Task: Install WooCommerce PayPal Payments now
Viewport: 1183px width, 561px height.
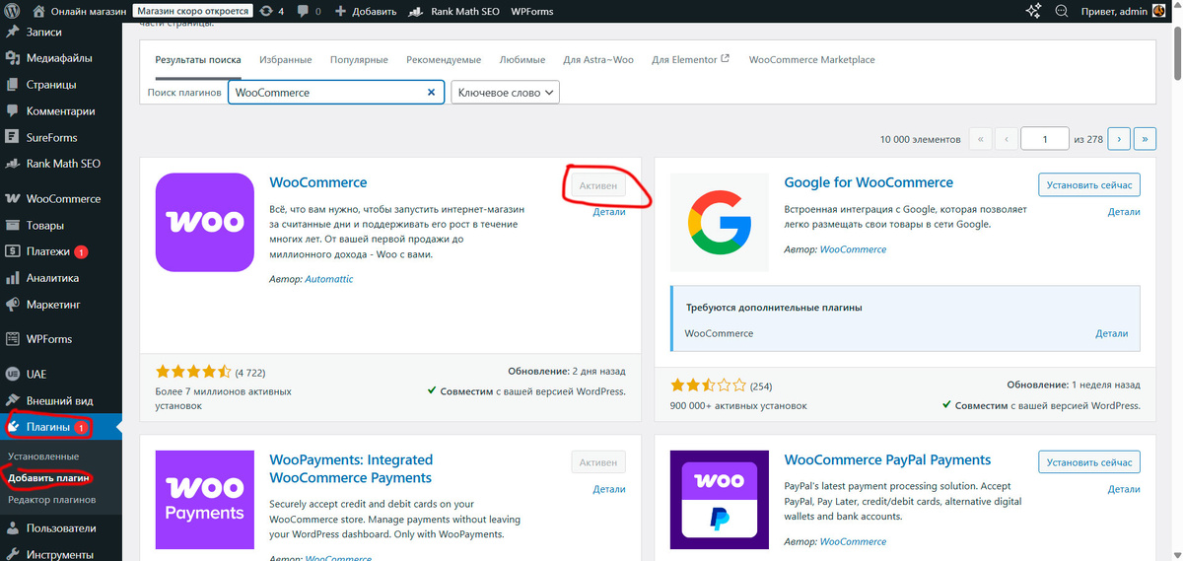Action: click(x=1089, y=461)
